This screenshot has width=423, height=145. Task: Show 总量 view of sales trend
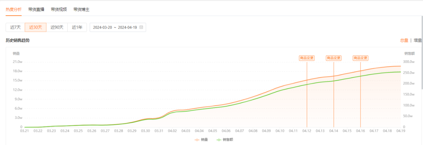[x=404, y=40]
